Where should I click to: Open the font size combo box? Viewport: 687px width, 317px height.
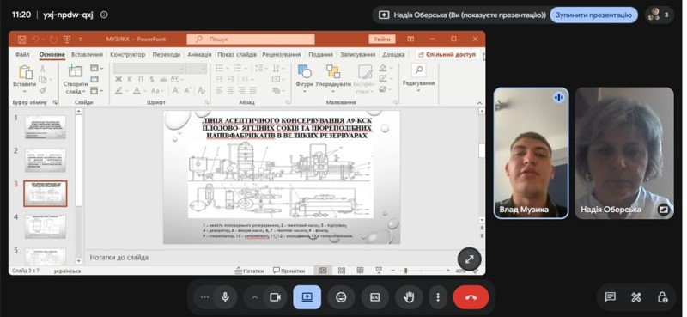click(x=196, y=69)
